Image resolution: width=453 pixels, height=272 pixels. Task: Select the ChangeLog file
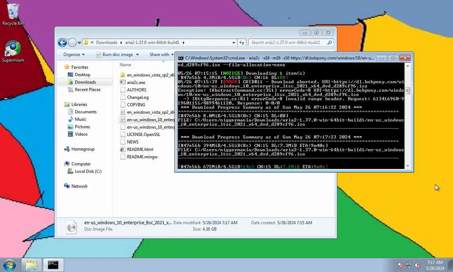click(x=134, y=97)
